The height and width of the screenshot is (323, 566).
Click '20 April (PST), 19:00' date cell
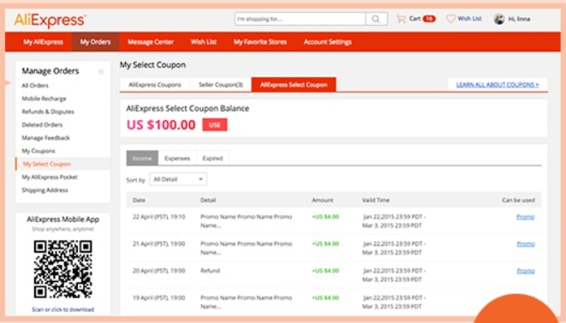[x=158, y=271]
